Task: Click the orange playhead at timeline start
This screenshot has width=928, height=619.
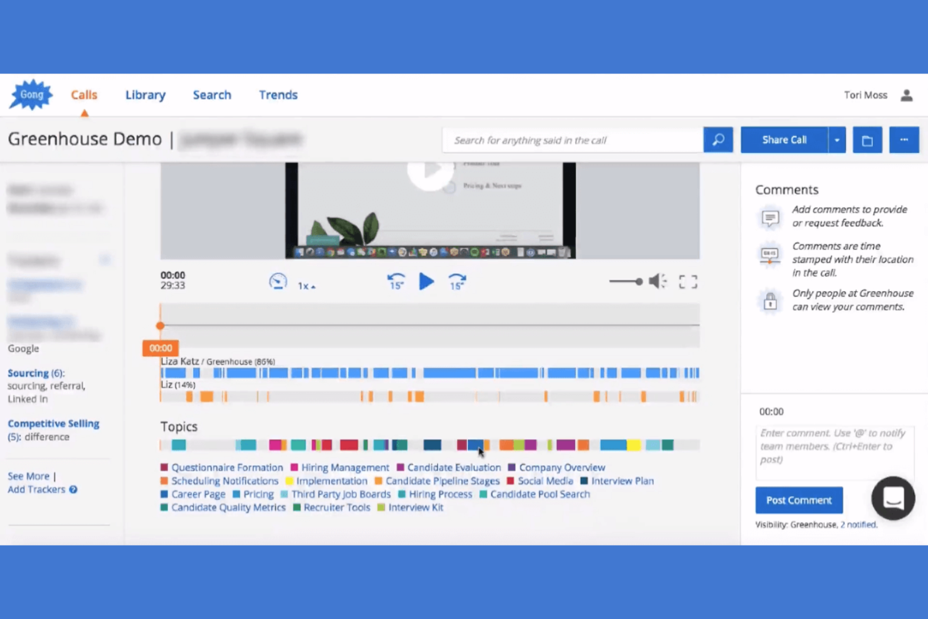Action: coord(161,325)
